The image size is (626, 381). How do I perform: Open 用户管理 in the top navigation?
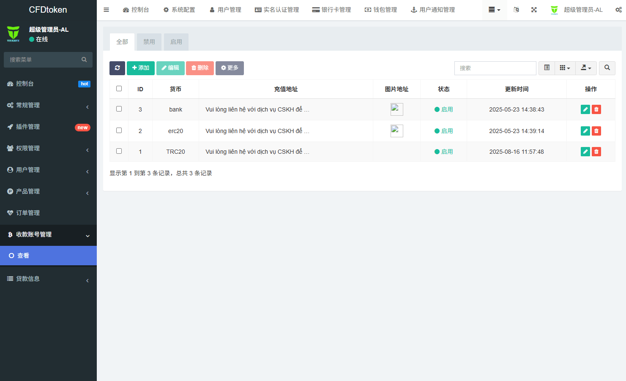click(225, 9)
